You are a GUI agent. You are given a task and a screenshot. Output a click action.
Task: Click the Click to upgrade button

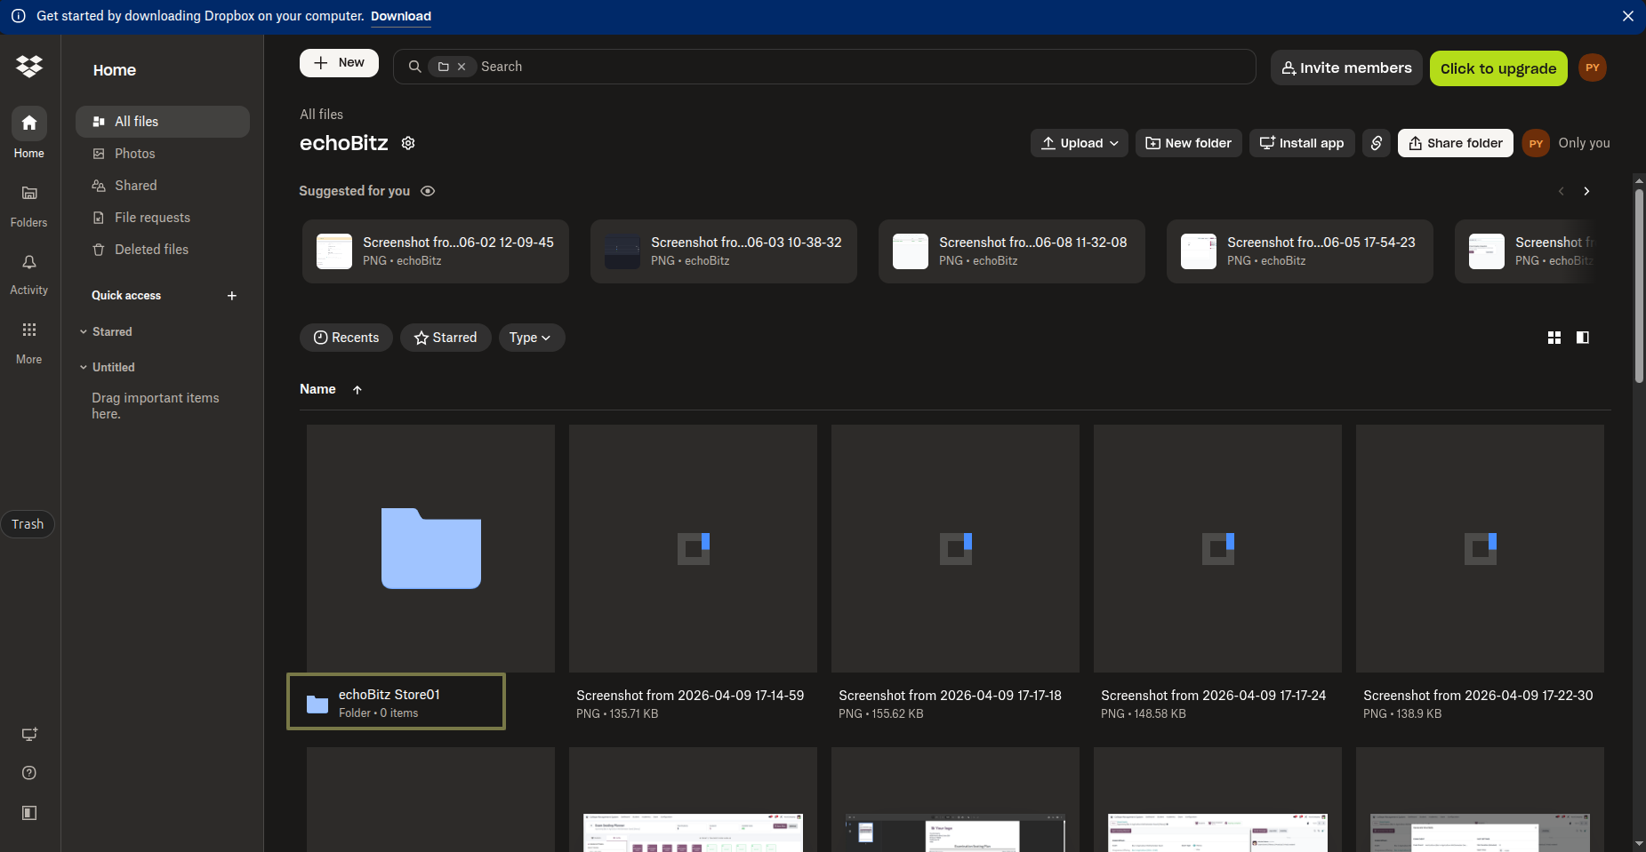[1498, 68]
